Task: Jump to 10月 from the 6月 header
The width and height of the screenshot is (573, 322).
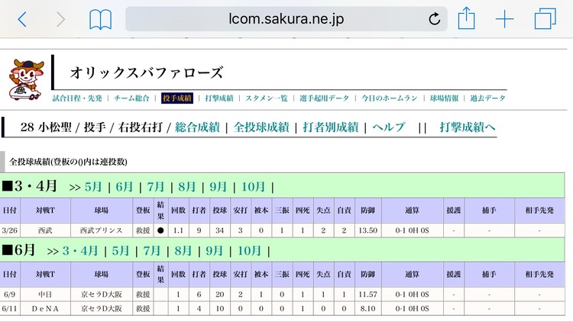Action: pyautogui.click(x=249, y=251)
